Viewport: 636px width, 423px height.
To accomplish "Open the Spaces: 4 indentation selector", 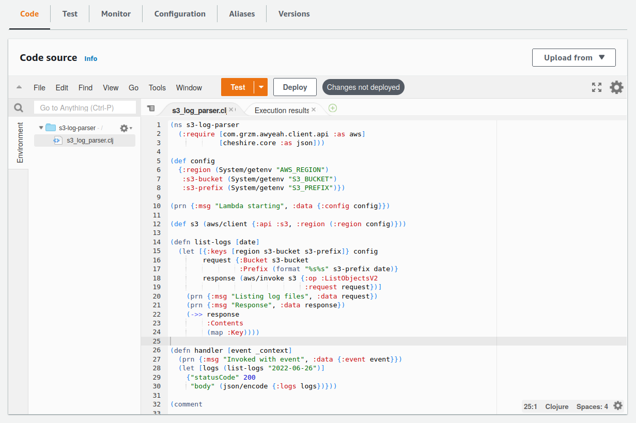I will [592, 406].
